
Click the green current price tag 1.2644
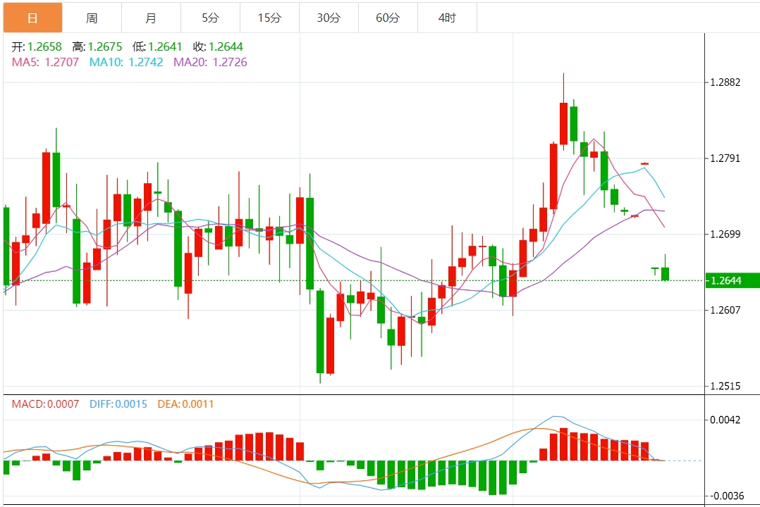pos(733,280)
